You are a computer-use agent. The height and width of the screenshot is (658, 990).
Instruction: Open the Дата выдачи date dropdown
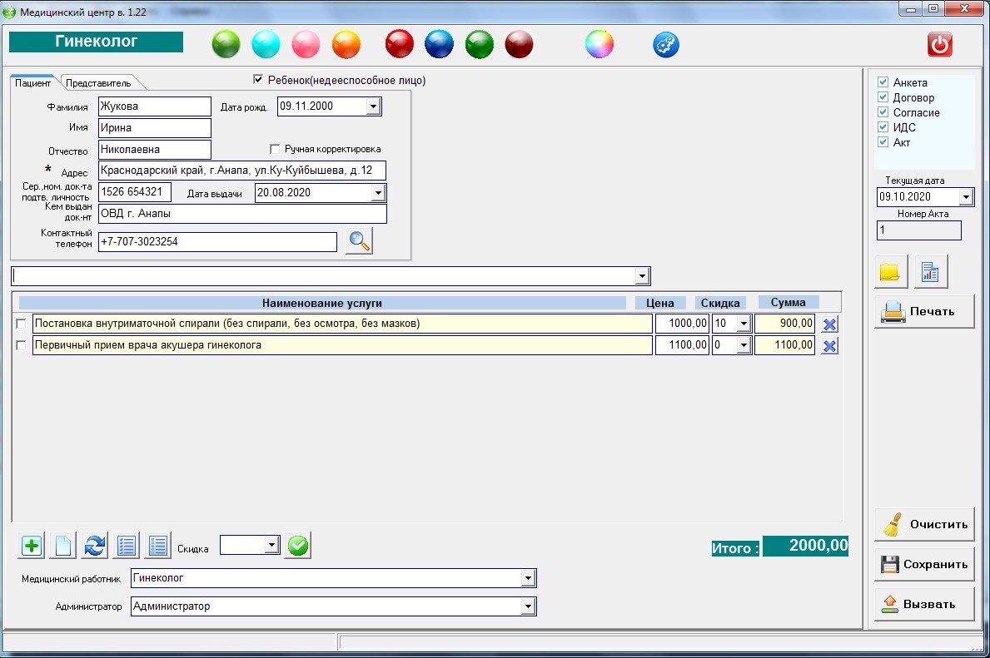coord(378,192)
